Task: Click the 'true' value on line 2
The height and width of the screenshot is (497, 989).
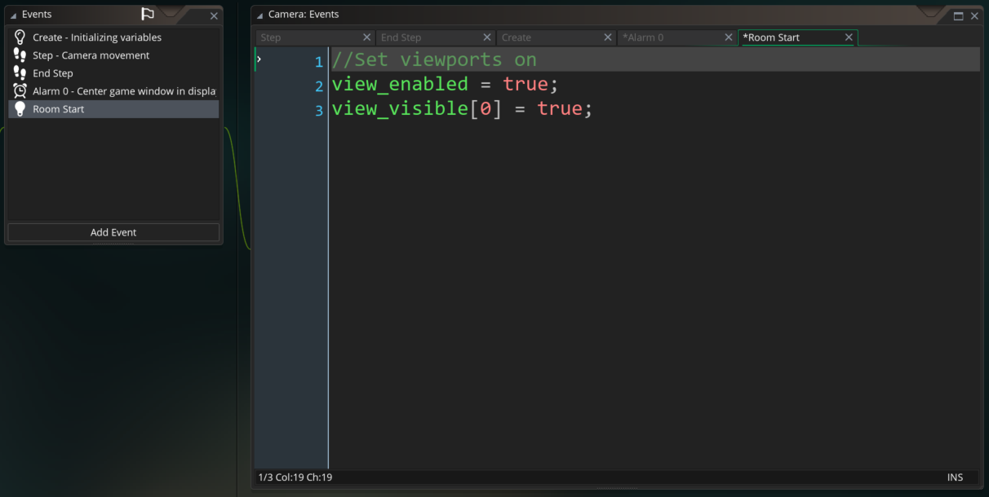Action: tap(526, 85)
